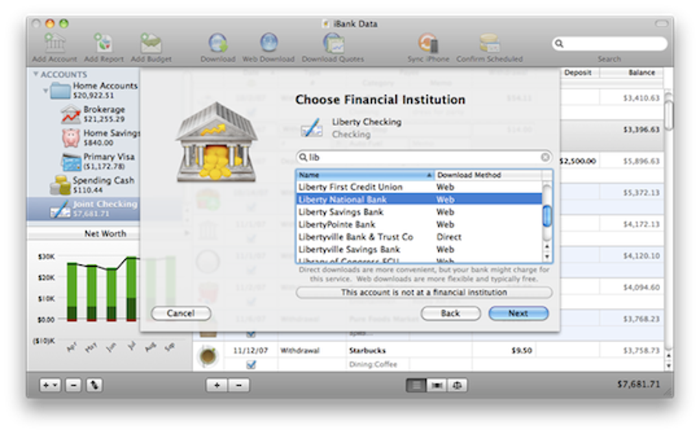Screen dimensions: 700x434
Task: Click the $3,410.63 balance cell
Action: (631, 97)
